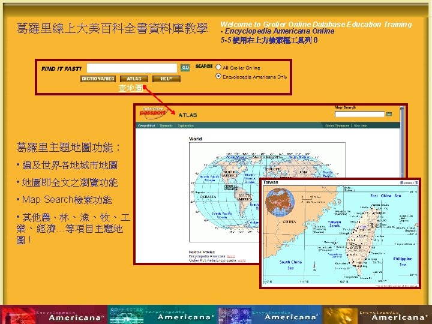Open the HELP button
Viewport: 432px width, 324px height.
[x=166, y=79]
